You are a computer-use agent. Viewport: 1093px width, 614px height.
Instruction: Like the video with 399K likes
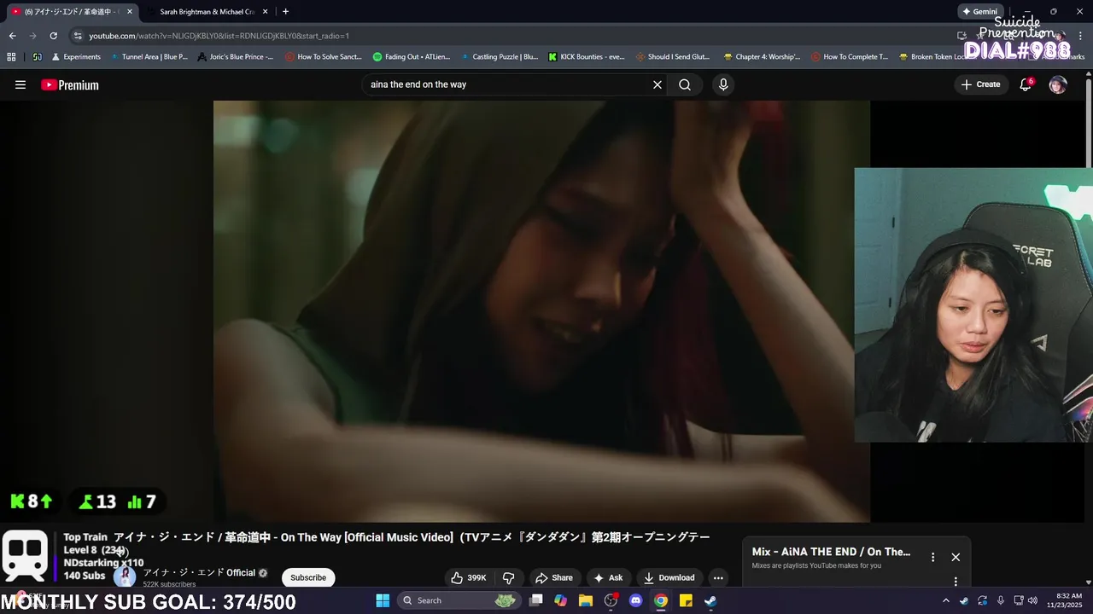click(469, 577)
